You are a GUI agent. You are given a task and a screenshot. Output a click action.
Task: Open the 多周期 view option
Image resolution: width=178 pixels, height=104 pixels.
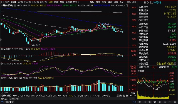pos(69,2)
